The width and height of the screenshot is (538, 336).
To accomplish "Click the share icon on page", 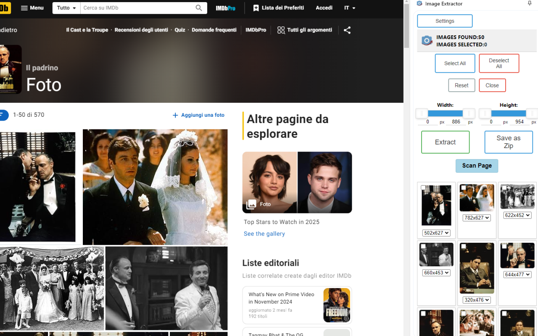I will pos(347,30).
